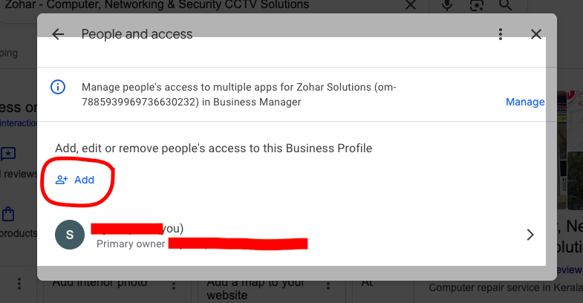Click the magnifying glass search icon
Viewport: 583px width, 303px height.
pyautogui.click(x=506, y=6)
